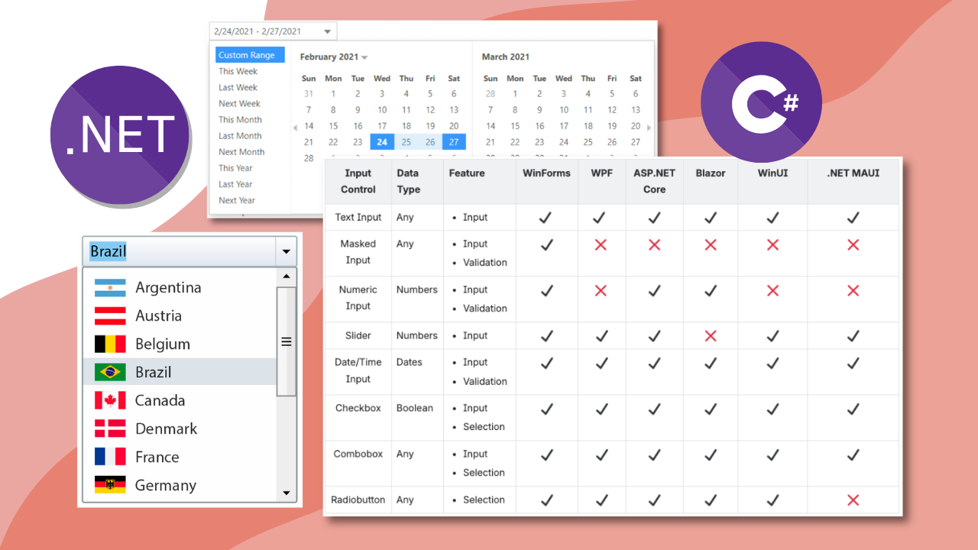Click red cross for Masked Input .NET MAUI
Viewport: 978px width, 550px height.
pyautogui.click(x=853, y=244)
